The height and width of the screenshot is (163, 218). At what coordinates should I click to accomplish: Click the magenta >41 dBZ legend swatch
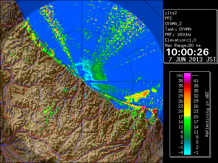(x=187, y=76)
